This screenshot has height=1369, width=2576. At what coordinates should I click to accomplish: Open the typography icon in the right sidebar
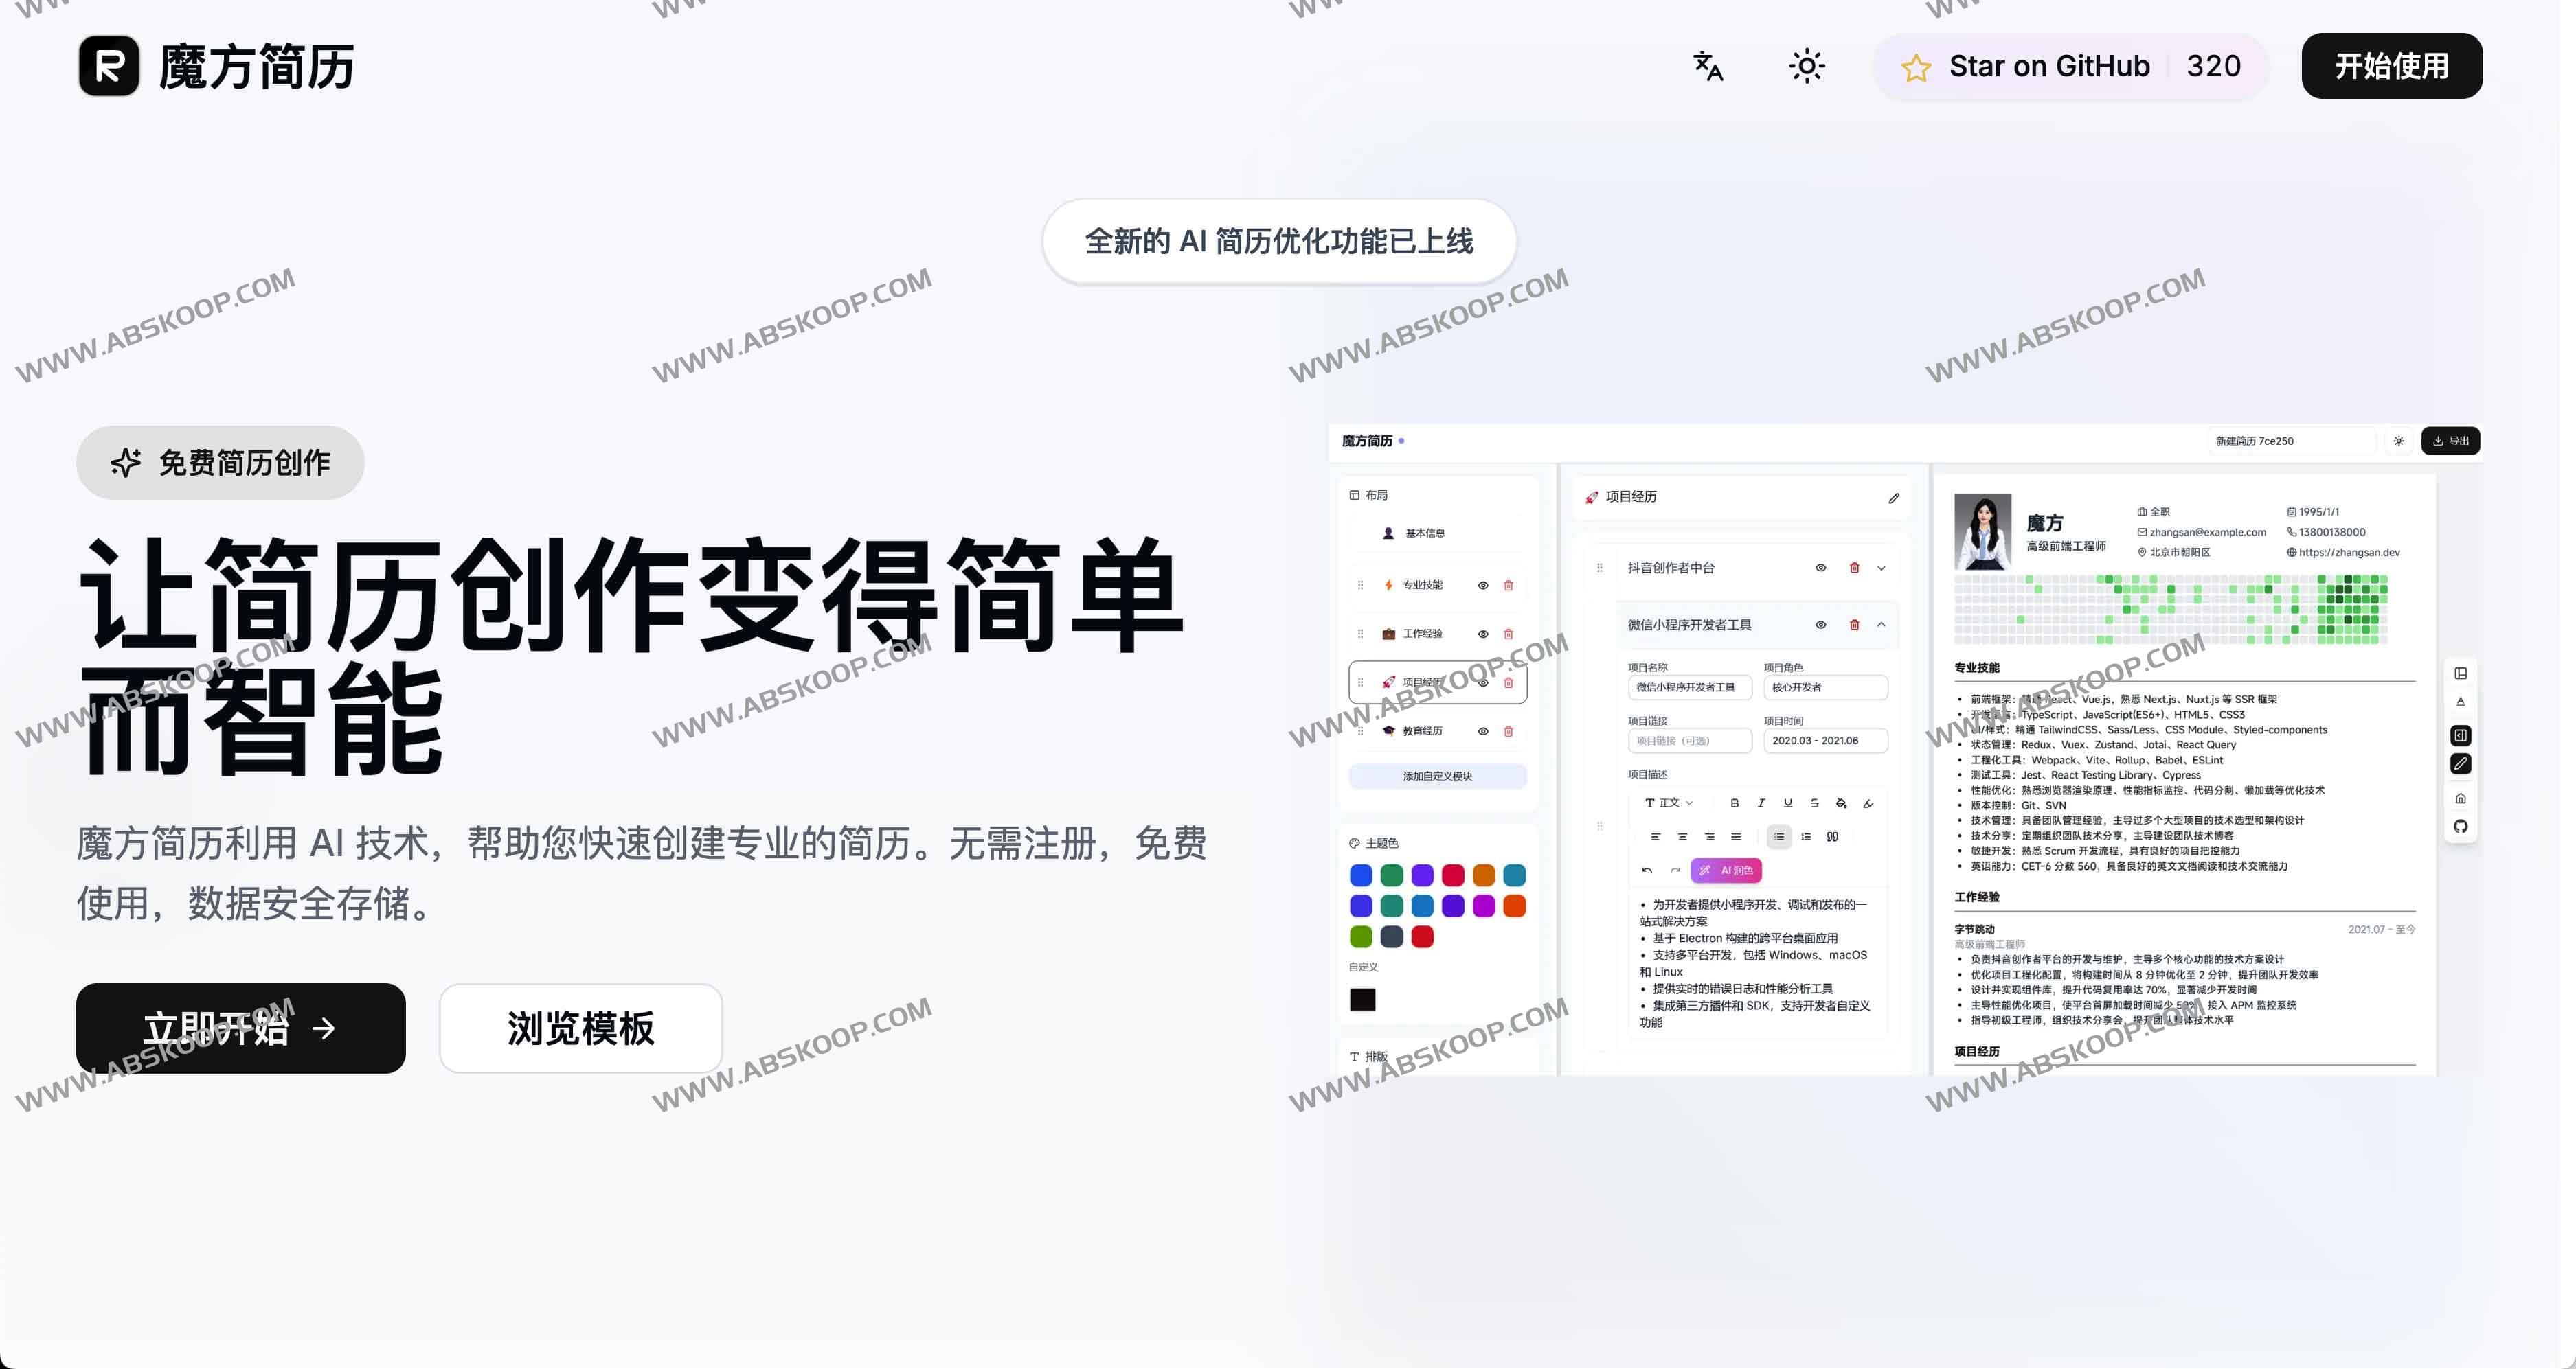(2461, 702)
